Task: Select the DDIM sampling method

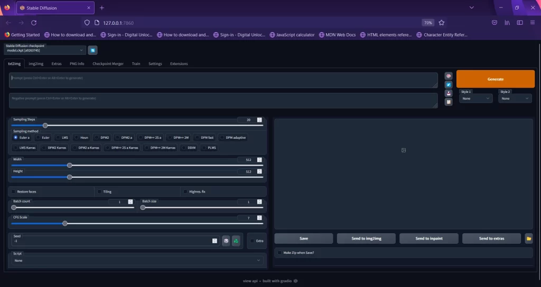Action: pos(189,148)
